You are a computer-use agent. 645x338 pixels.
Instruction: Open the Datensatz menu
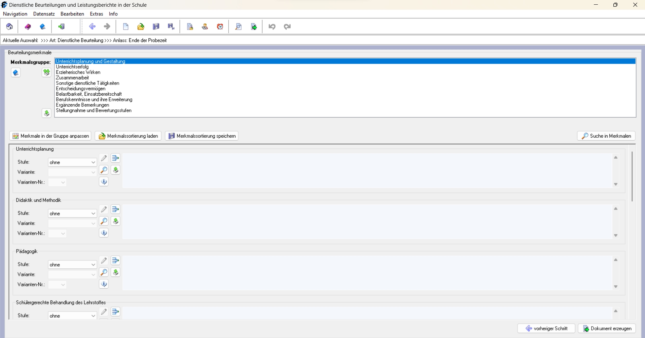[44, 14]
